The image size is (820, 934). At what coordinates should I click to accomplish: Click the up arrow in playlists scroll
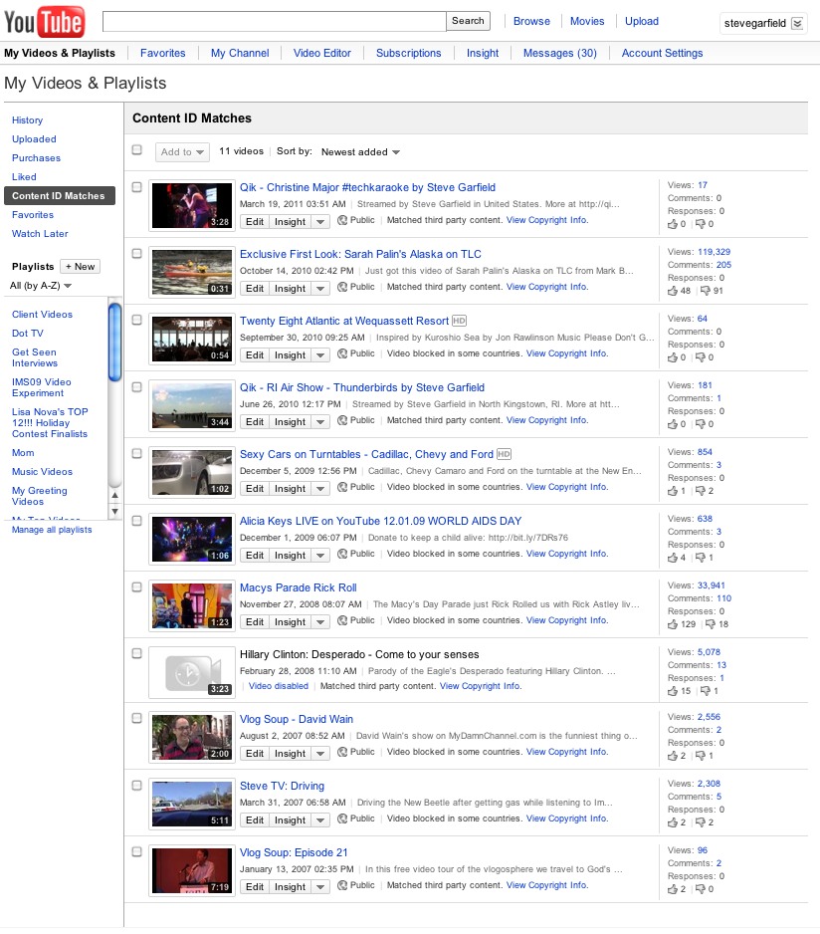pyautogui.click(x=114, y=495)
